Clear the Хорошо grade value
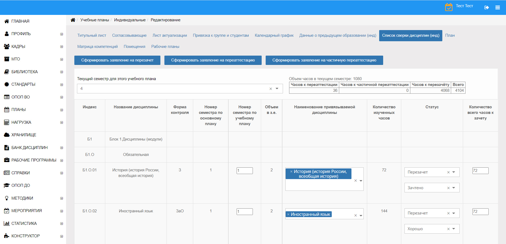 point(448,229)
